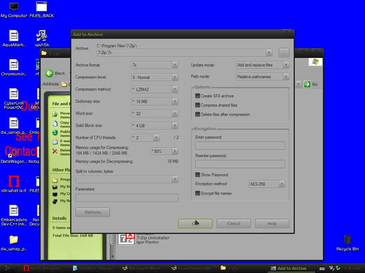Screen dimensions: 365x273
Task: Click E-mail items envelope icon
Action: pos(55,142)
